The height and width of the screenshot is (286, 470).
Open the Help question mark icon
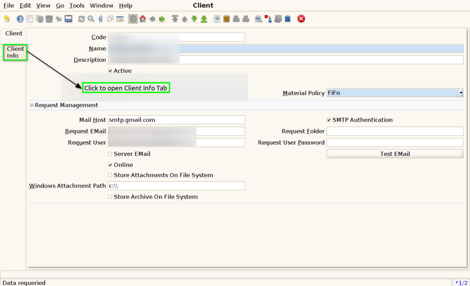[x=20, y=19]
